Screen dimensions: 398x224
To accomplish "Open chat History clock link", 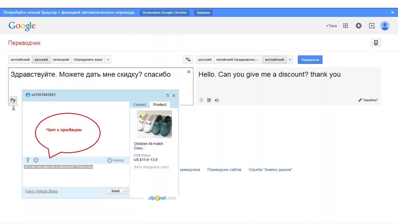I will (x=116, y=160).
